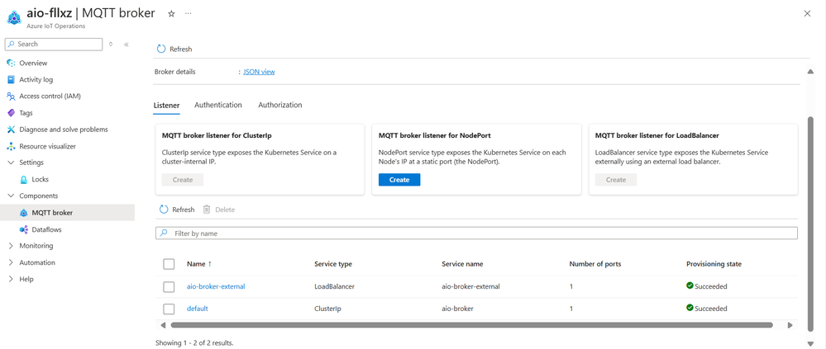Close the MQTT broker blade
This screenshot has width=826, height=349.
[807, 14]
